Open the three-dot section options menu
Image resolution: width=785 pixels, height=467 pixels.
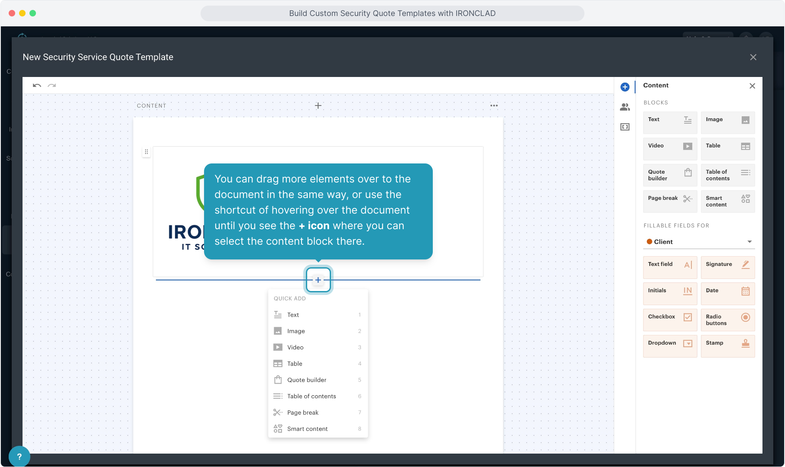(x=494, y=106)
